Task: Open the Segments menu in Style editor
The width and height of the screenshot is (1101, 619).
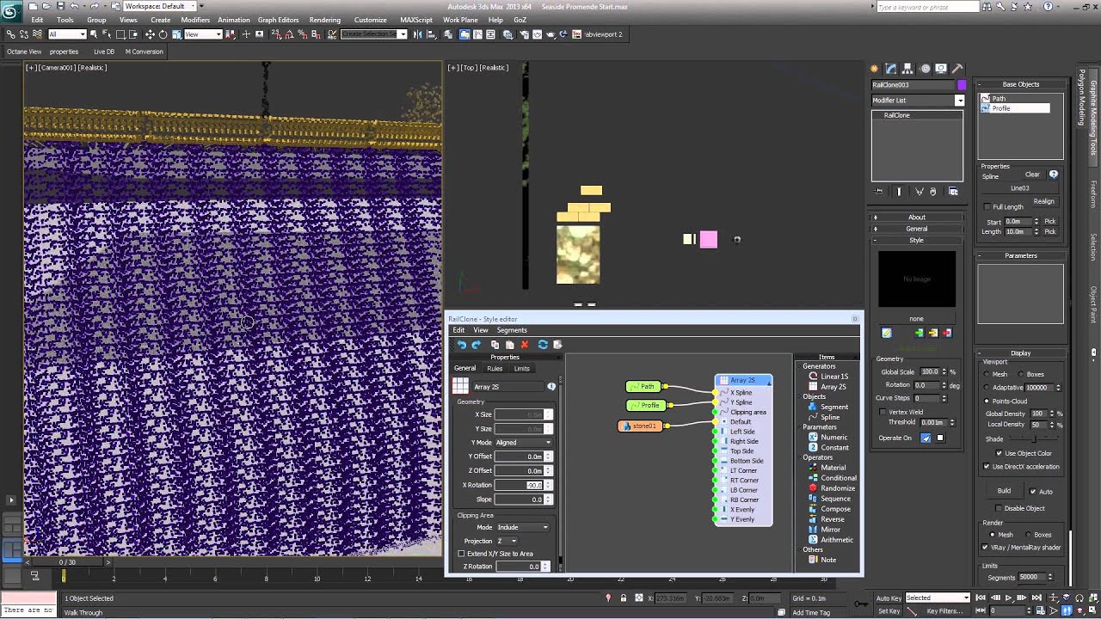Action: click(x=511, y=330)
